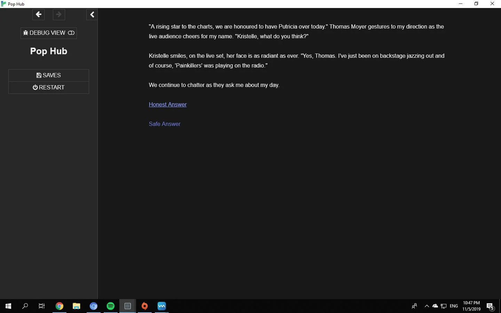Switch to Spotify in the taskbar
Screen dimensions: 501x313
point(111,306)
